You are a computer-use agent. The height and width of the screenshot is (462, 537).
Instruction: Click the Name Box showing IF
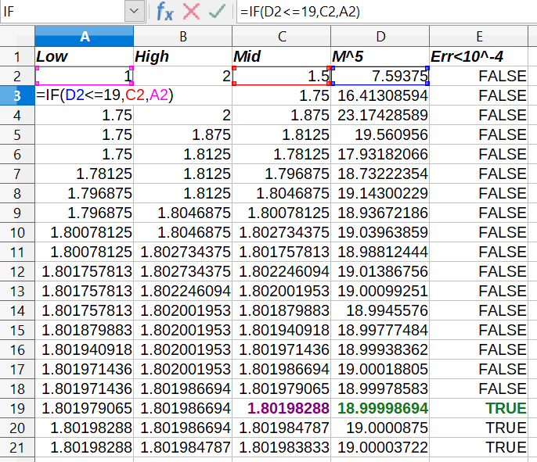point(63,11)
